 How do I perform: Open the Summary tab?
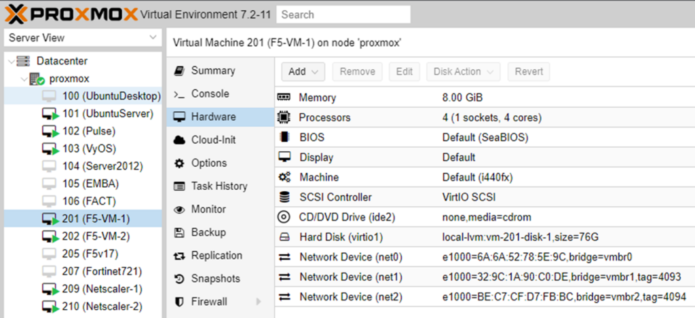tap(221, 71)
